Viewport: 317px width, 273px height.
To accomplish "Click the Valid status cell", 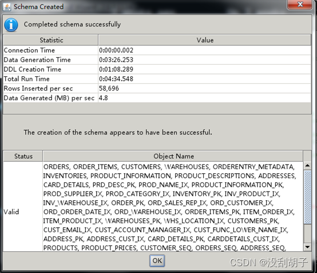I will [x=23, y=206].
